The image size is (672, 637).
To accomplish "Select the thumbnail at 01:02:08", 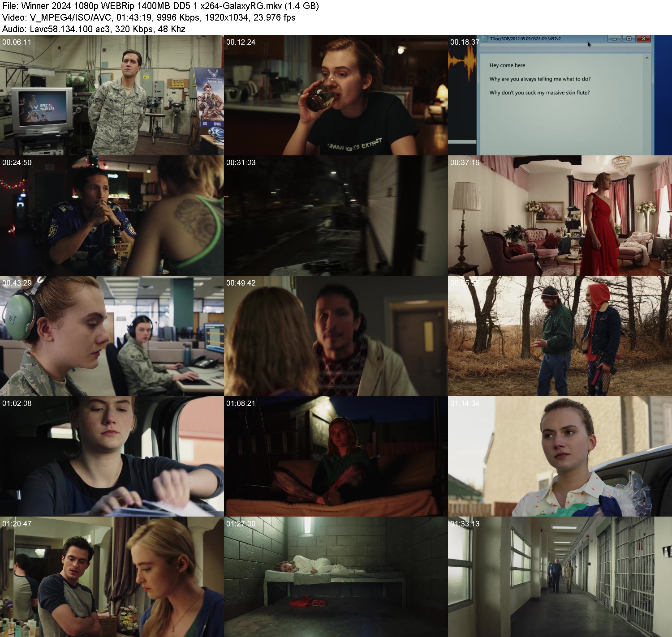I will [x=112, y=457].
